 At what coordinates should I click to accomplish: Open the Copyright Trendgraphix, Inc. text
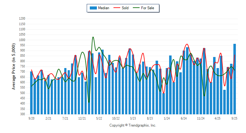tap(133, 125)
